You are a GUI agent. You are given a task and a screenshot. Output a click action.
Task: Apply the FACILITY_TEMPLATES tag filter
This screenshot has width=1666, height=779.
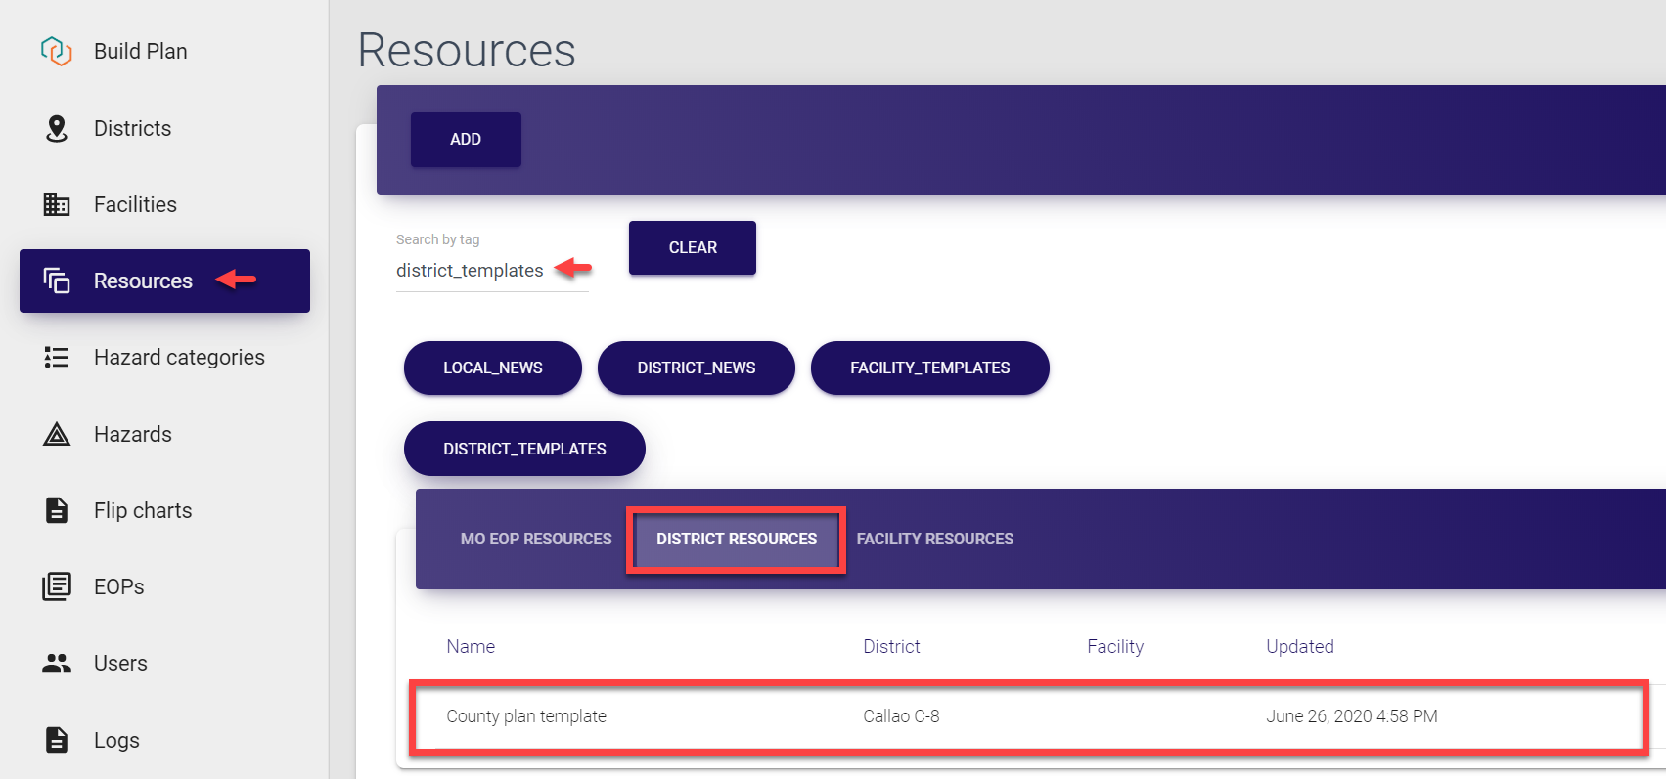(x=929, y=368)
